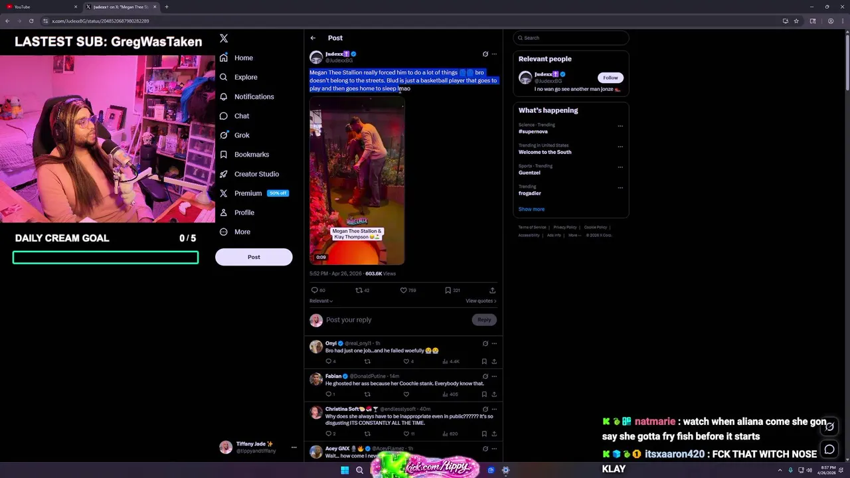Screen dimensions: 850x478
Task: Open the Guentzel sports trend
Action: tap(529, 173)
